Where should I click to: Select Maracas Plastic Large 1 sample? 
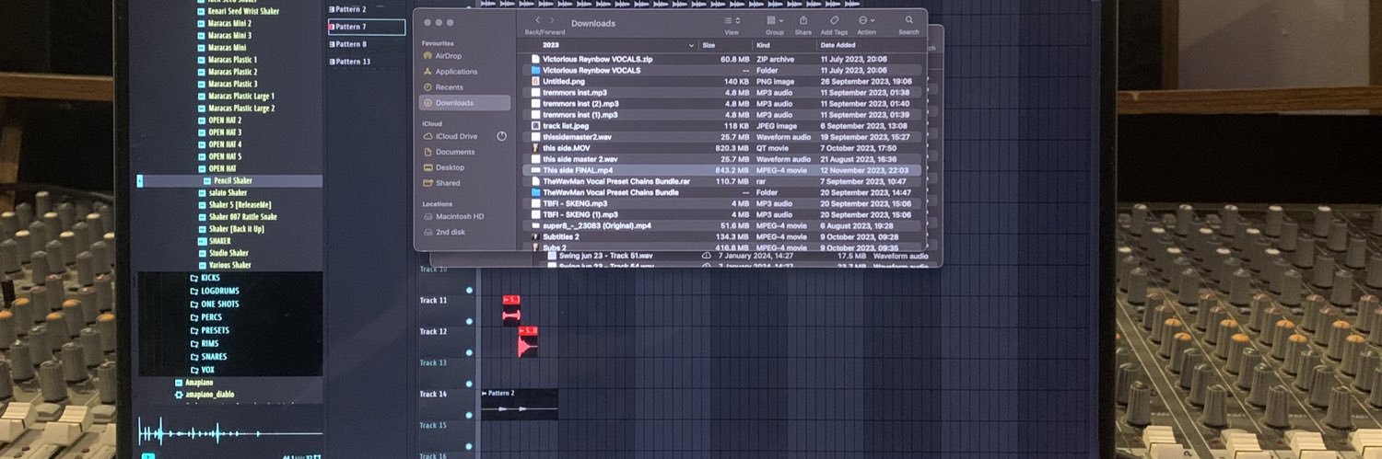pos(241,96)
